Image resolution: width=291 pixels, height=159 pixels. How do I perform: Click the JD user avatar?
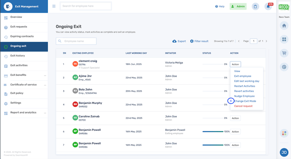click(284, 152)
